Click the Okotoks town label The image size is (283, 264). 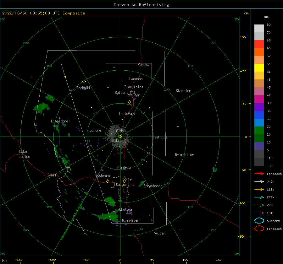click(x=126, y=209)
